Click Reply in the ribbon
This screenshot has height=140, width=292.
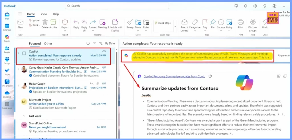(x=76, y=24)
